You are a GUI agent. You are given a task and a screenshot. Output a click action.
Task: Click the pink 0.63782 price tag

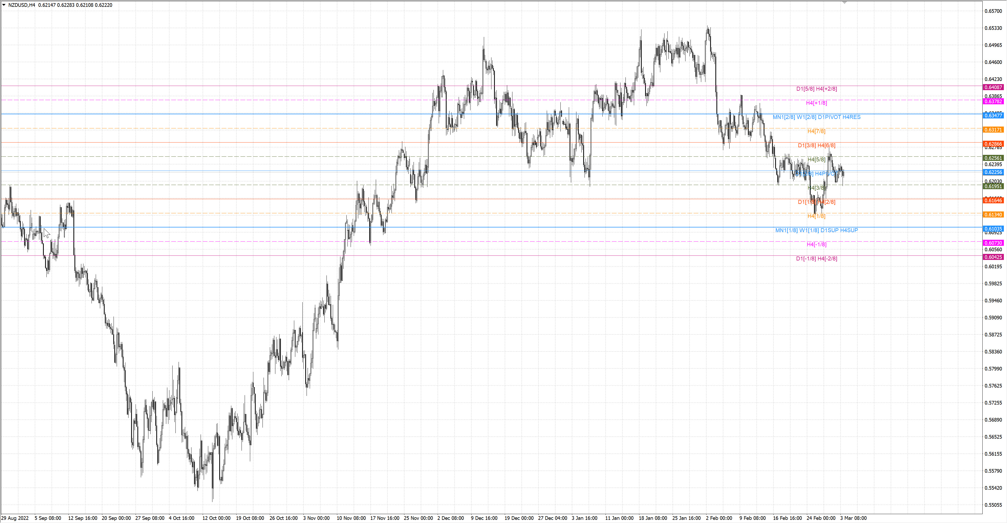tap(993, 102)
